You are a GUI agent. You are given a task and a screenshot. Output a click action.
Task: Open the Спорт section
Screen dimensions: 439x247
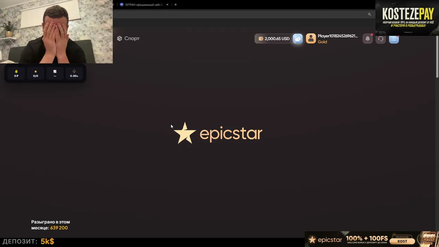pyautogui.click(x=128, y=38)
